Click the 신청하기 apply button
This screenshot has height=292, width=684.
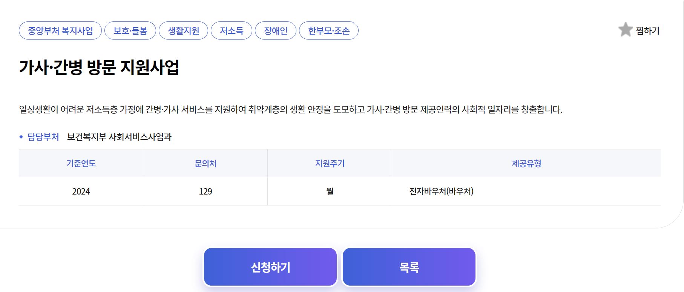pos(270,266)
